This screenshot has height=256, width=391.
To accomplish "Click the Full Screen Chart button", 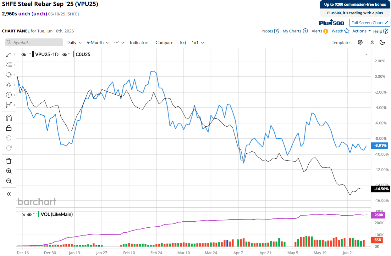I will pyautogui.click(x=370, y=23).
